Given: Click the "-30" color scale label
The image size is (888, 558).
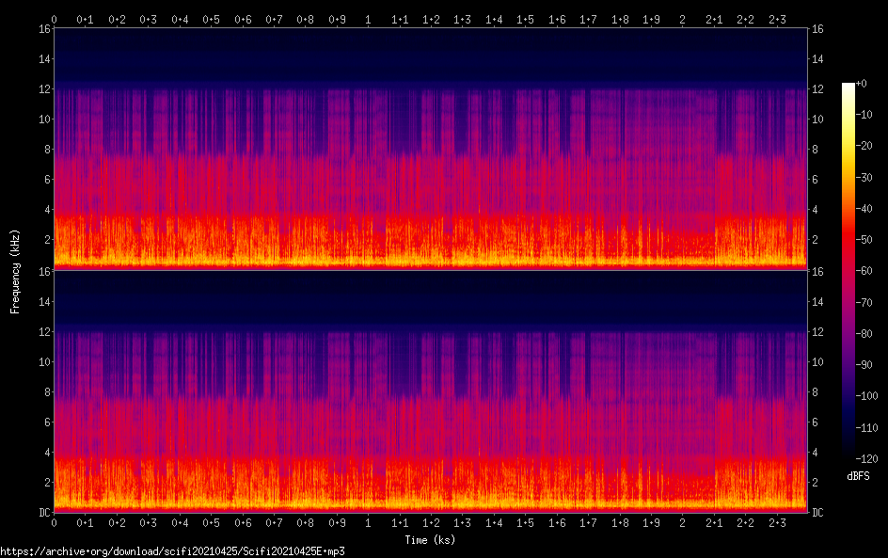Looking at the screenshot, I should pos(864,177).
